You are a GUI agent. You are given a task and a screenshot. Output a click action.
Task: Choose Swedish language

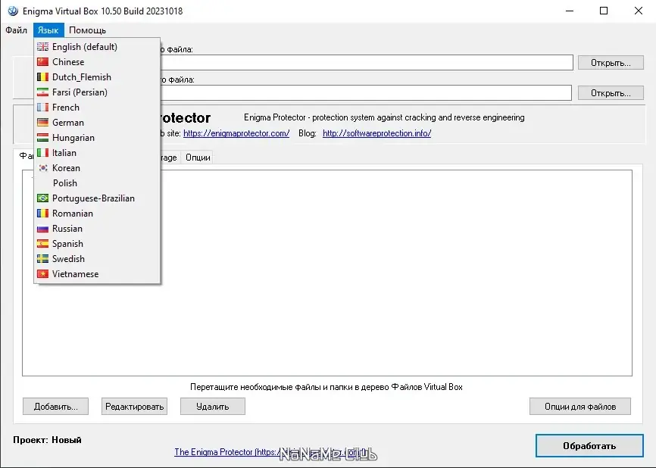coord(97,259)
